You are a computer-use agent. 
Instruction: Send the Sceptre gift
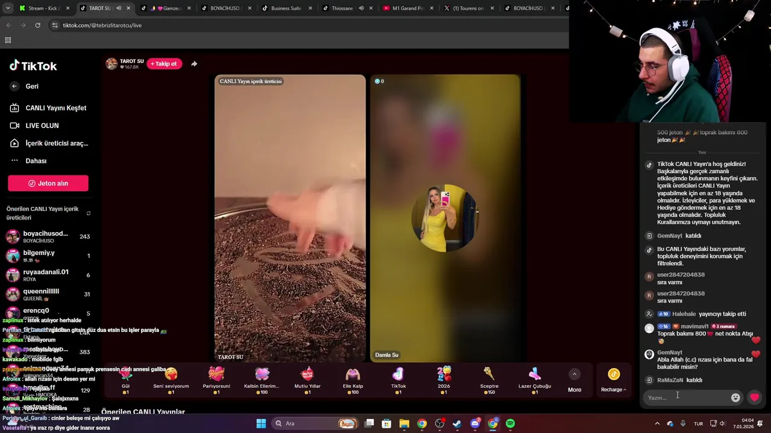pyautogui.click(x=489, y=379)
